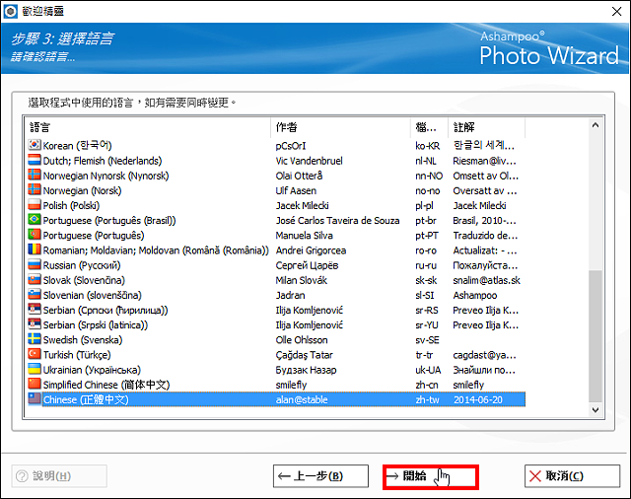631x499 pixels.
Task: Sort by the 作者 column header
Action: coord(340,127)
